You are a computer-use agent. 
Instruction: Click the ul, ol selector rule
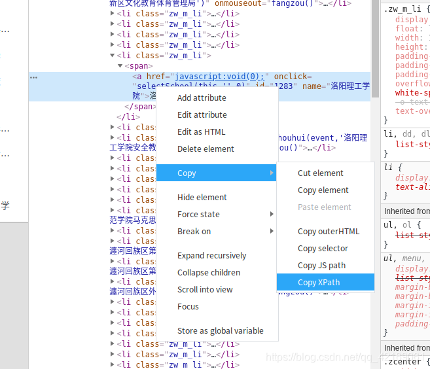tap(398, 225)
